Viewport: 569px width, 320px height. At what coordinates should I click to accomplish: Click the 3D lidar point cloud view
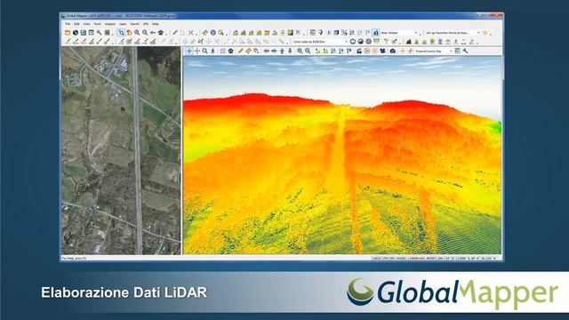click(x=342, y=155)
